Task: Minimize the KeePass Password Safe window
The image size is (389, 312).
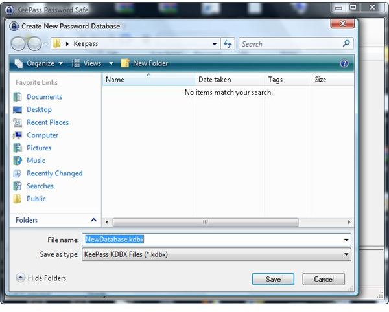Action: point(338,8)
